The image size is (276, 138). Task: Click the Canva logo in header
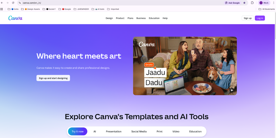(15, 18)
